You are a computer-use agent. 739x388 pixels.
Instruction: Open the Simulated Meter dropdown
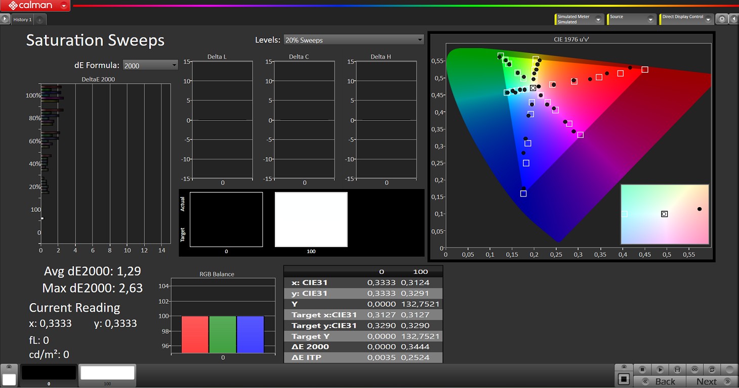pos(580,19)
